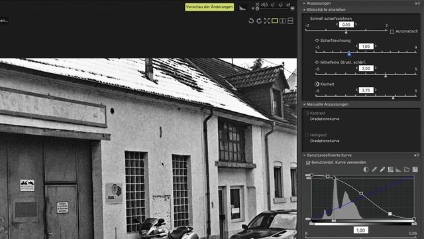Decrease Schnell scharfzeichnen with the left arrow
424x239 pixels.
coord(337,25)
